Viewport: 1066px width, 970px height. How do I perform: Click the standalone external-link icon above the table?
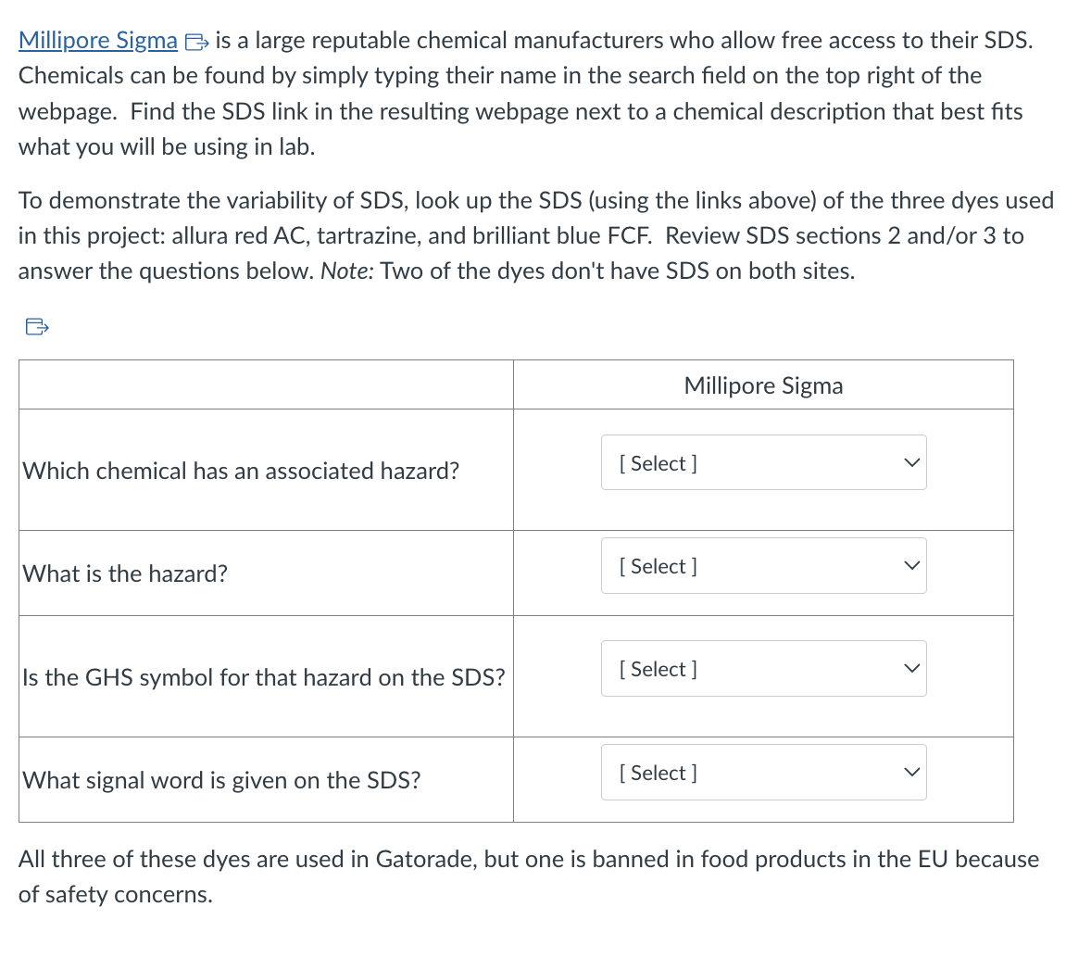coord(37,327)
